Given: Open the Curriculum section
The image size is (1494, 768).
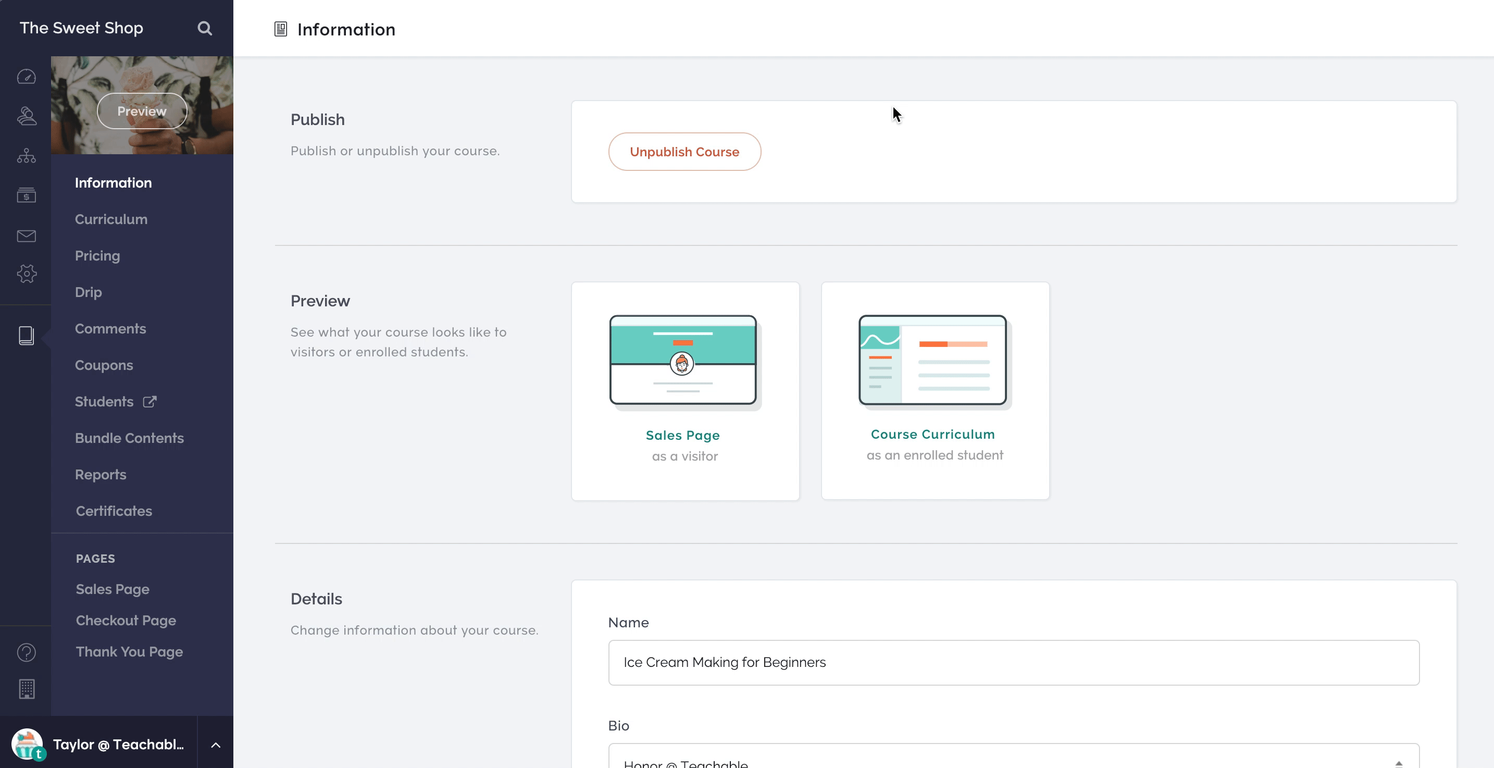Looking at the screenshot, I should click(110, 218).
